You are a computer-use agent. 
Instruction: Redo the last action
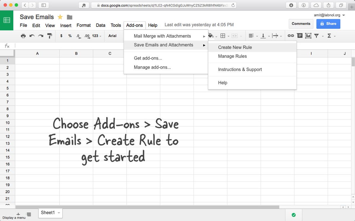pos(41,35)
